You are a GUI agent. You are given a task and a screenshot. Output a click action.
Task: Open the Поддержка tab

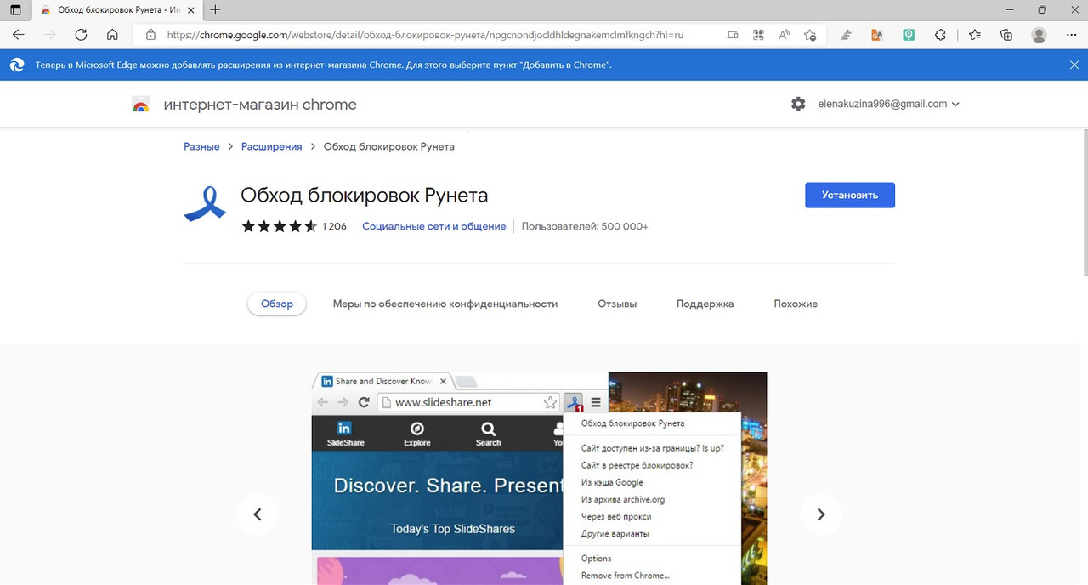click(x=705, y=304)
